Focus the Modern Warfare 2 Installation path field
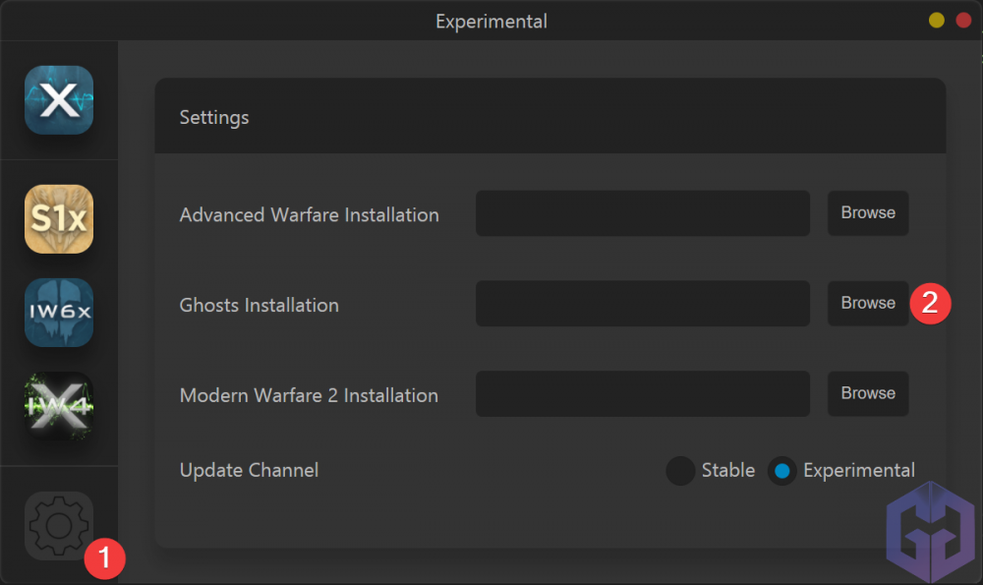The height and width of the screenshot is (585, 983). point(642,393)
